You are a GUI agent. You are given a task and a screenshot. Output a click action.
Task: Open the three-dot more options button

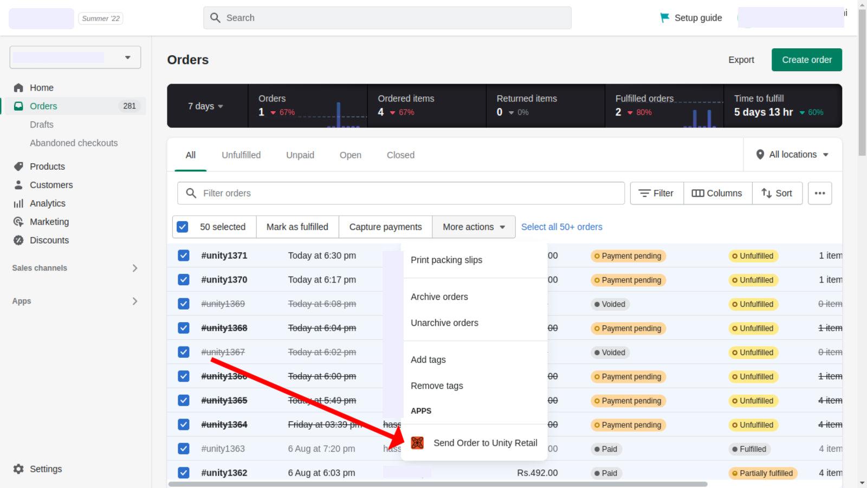[x=819, y=193]
